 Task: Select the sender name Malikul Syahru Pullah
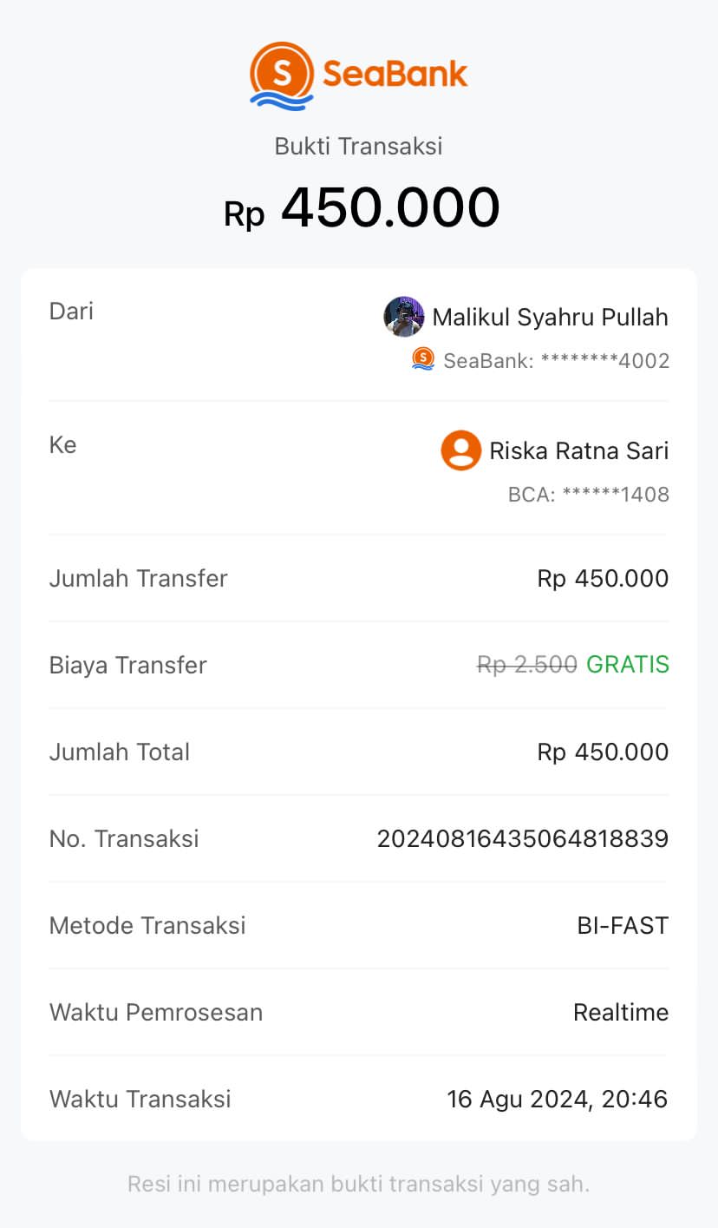[x=550, y=318]
